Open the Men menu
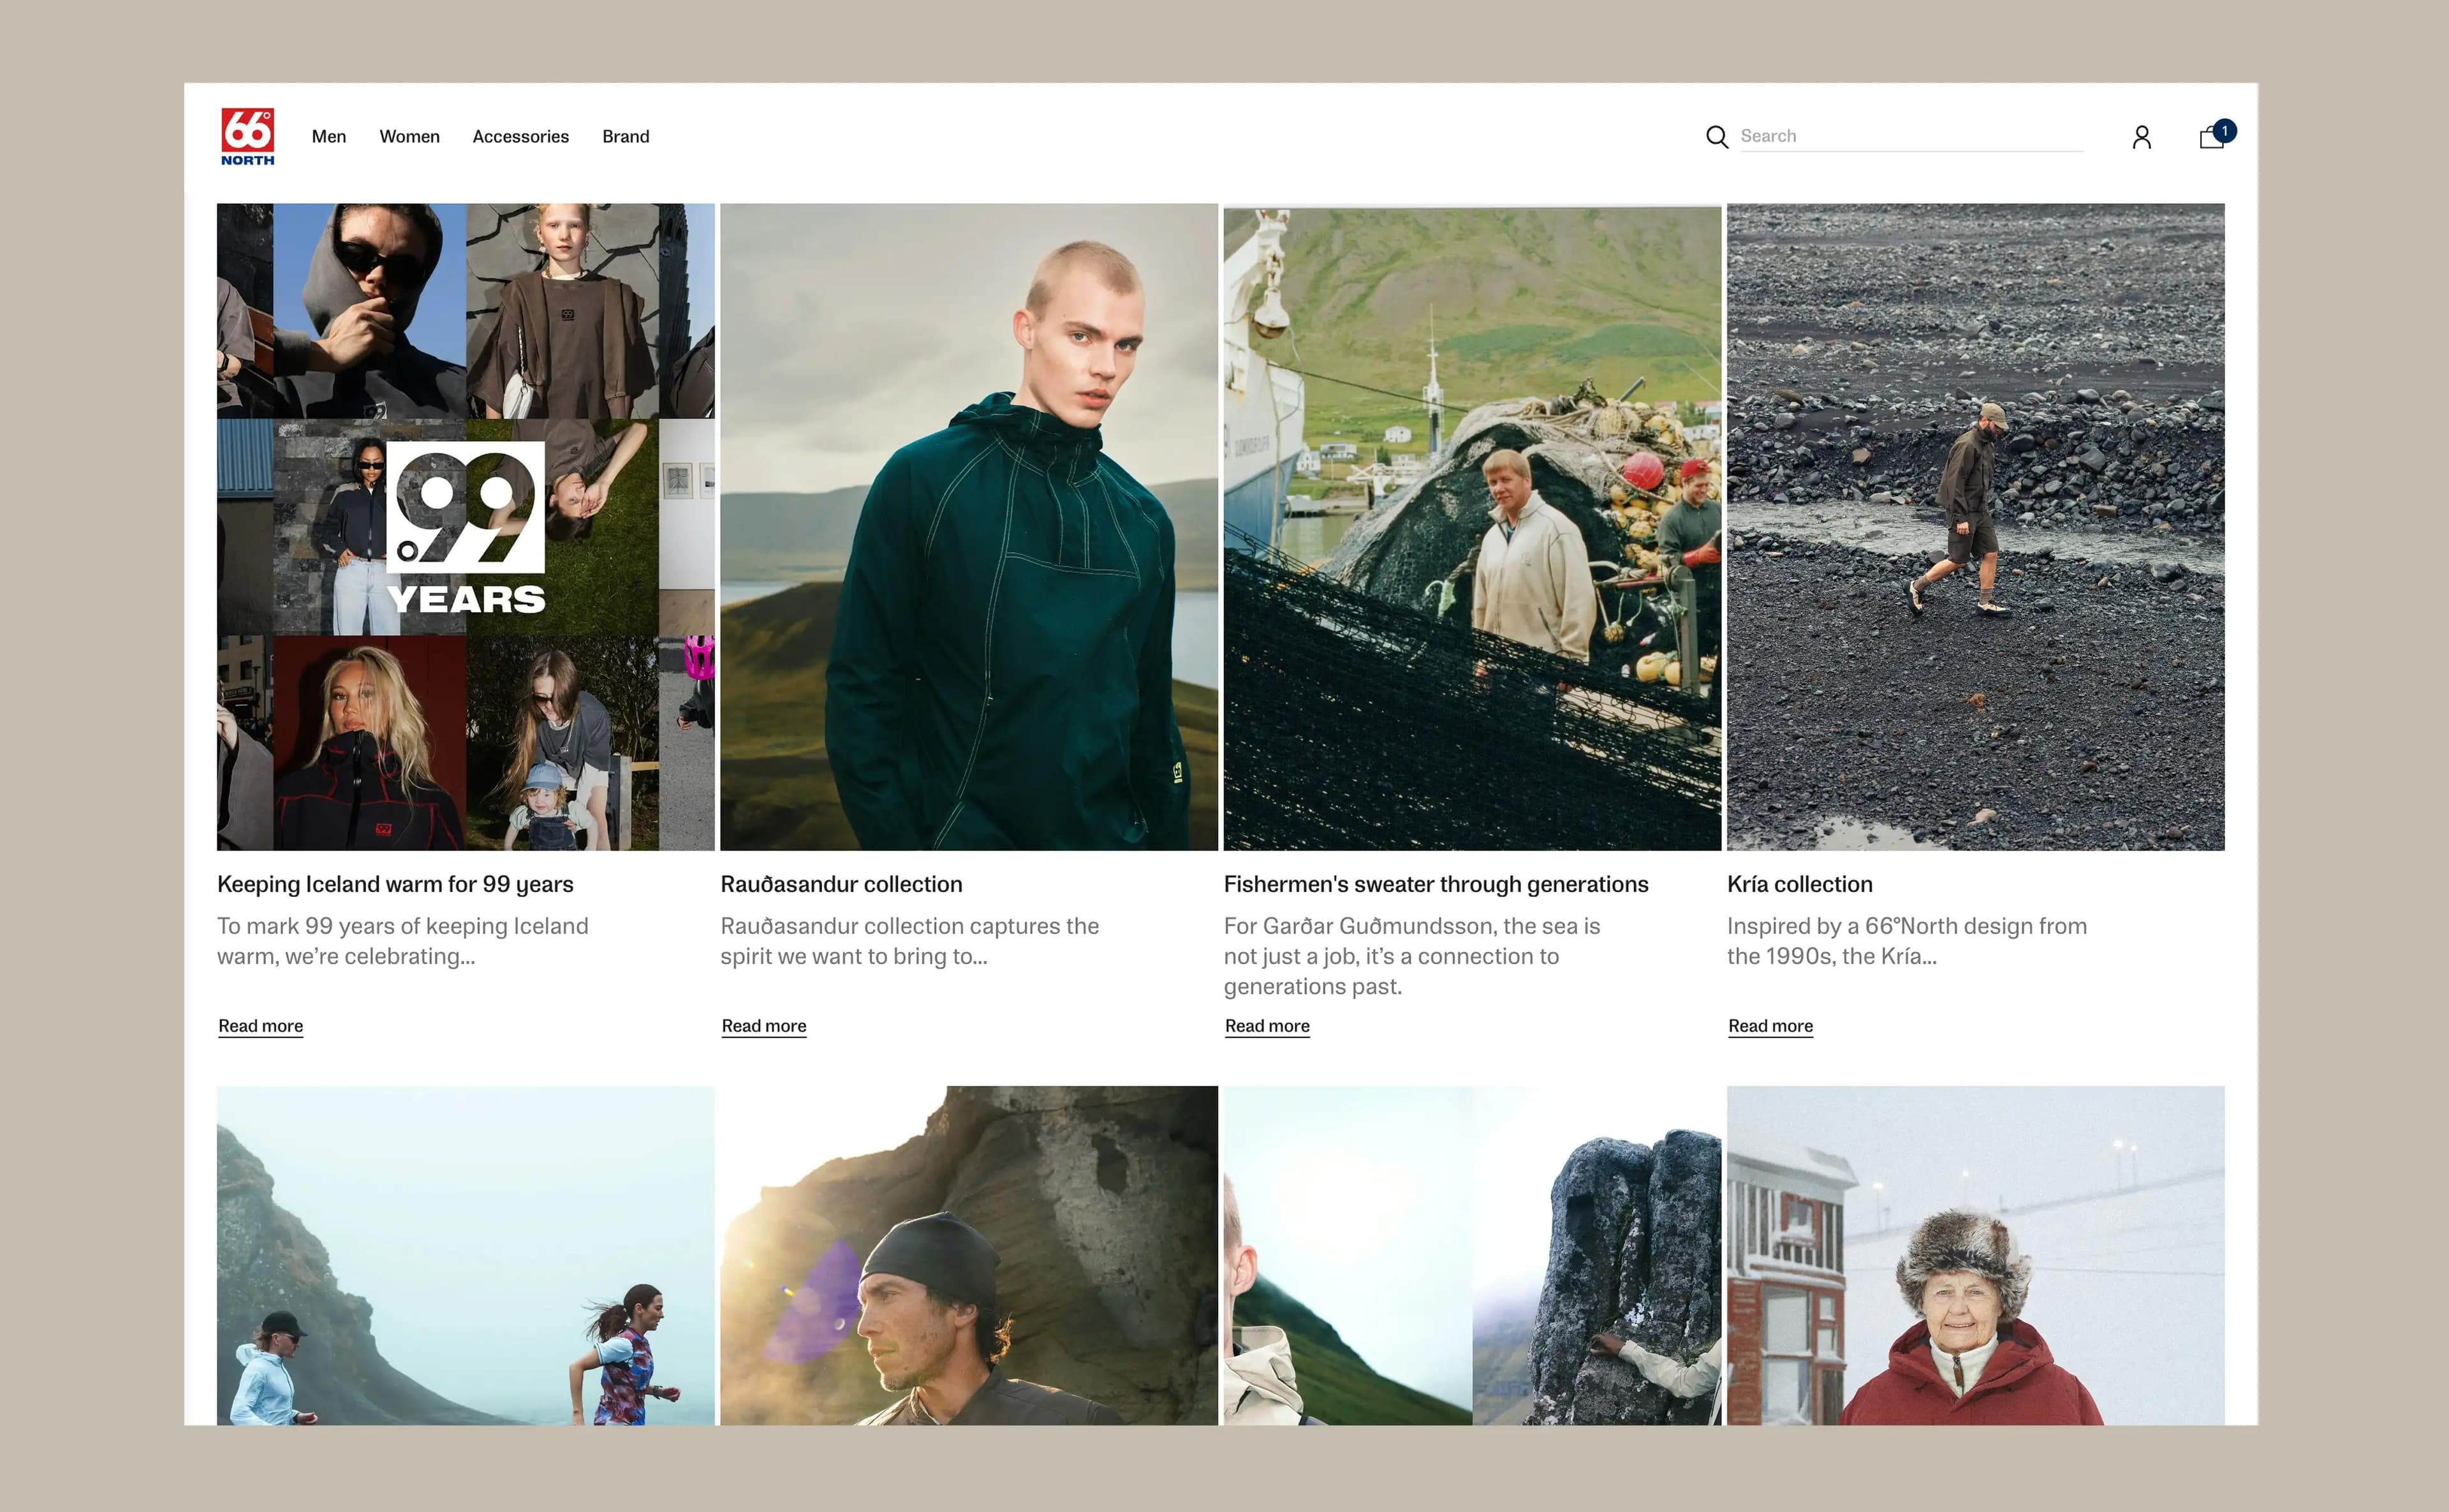This screenshot has width=2449, height=1512. click(x=329, y=137)
